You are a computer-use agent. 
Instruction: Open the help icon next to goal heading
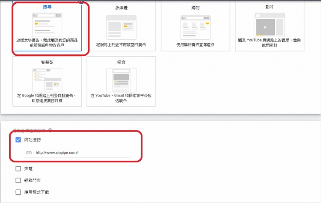pos(50,130)
